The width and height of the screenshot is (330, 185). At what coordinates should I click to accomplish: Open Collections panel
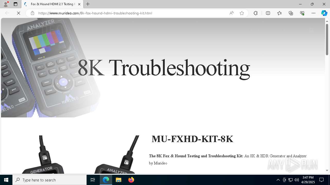coord(291,13)
